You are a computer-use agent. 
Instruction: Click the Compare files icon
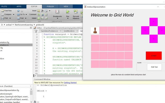click(x=3, y=14)
